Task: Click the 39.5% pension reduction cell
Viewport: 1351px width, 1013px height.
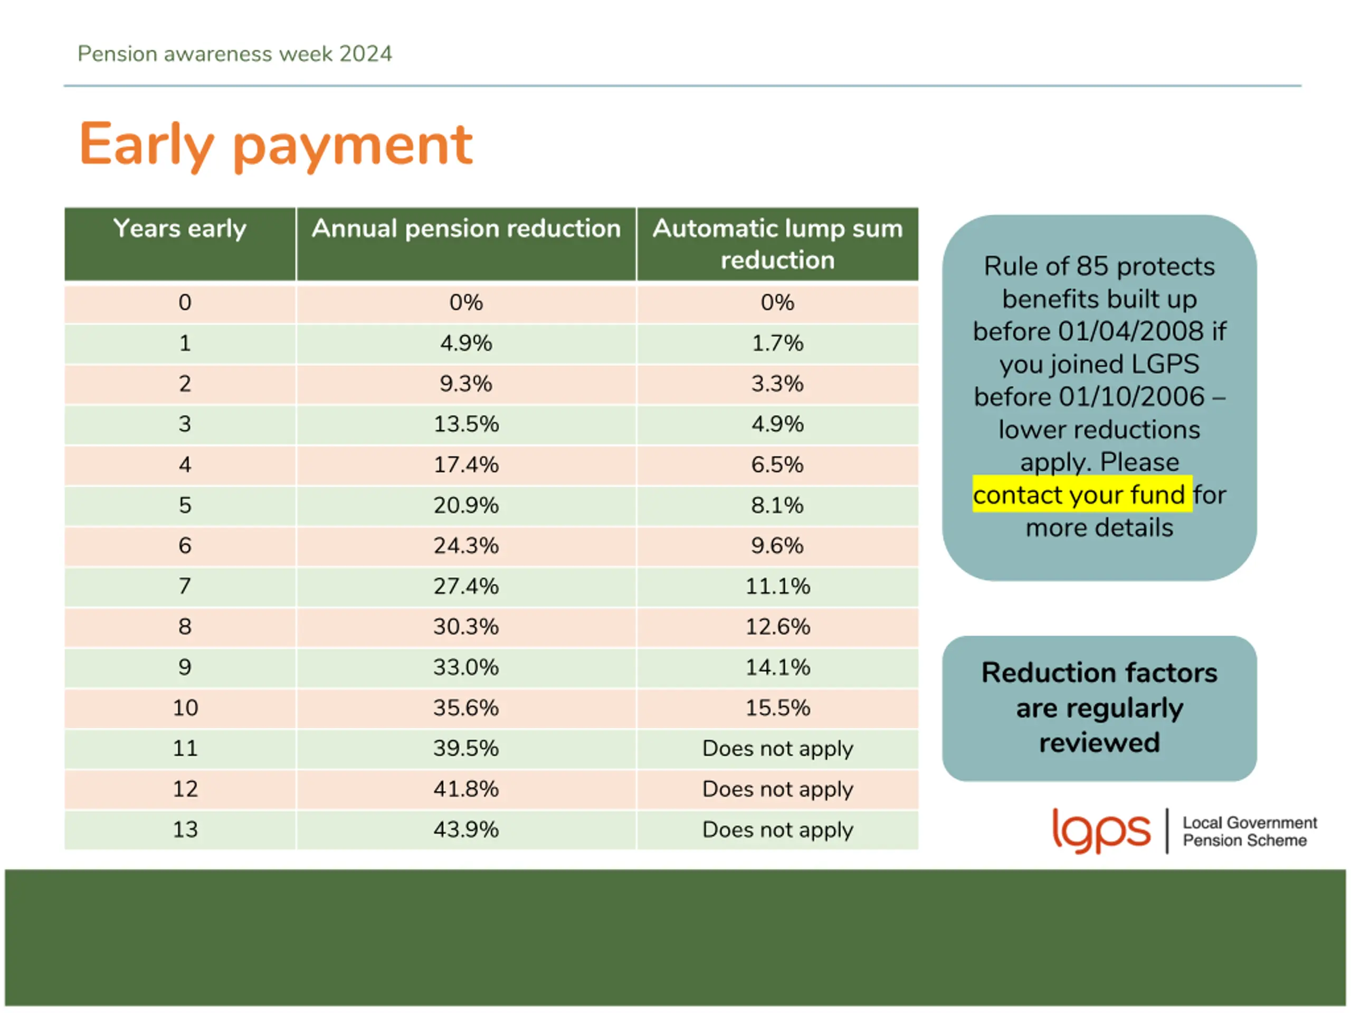Action: (466, 749)
